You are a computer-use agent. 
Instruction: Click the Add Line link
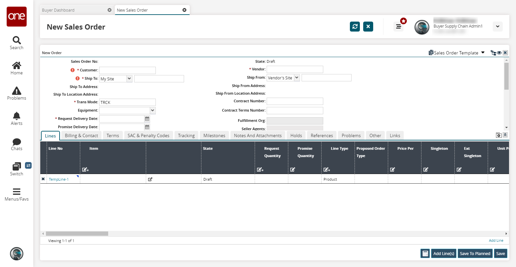pyautogui.click(x=496, y=240)
